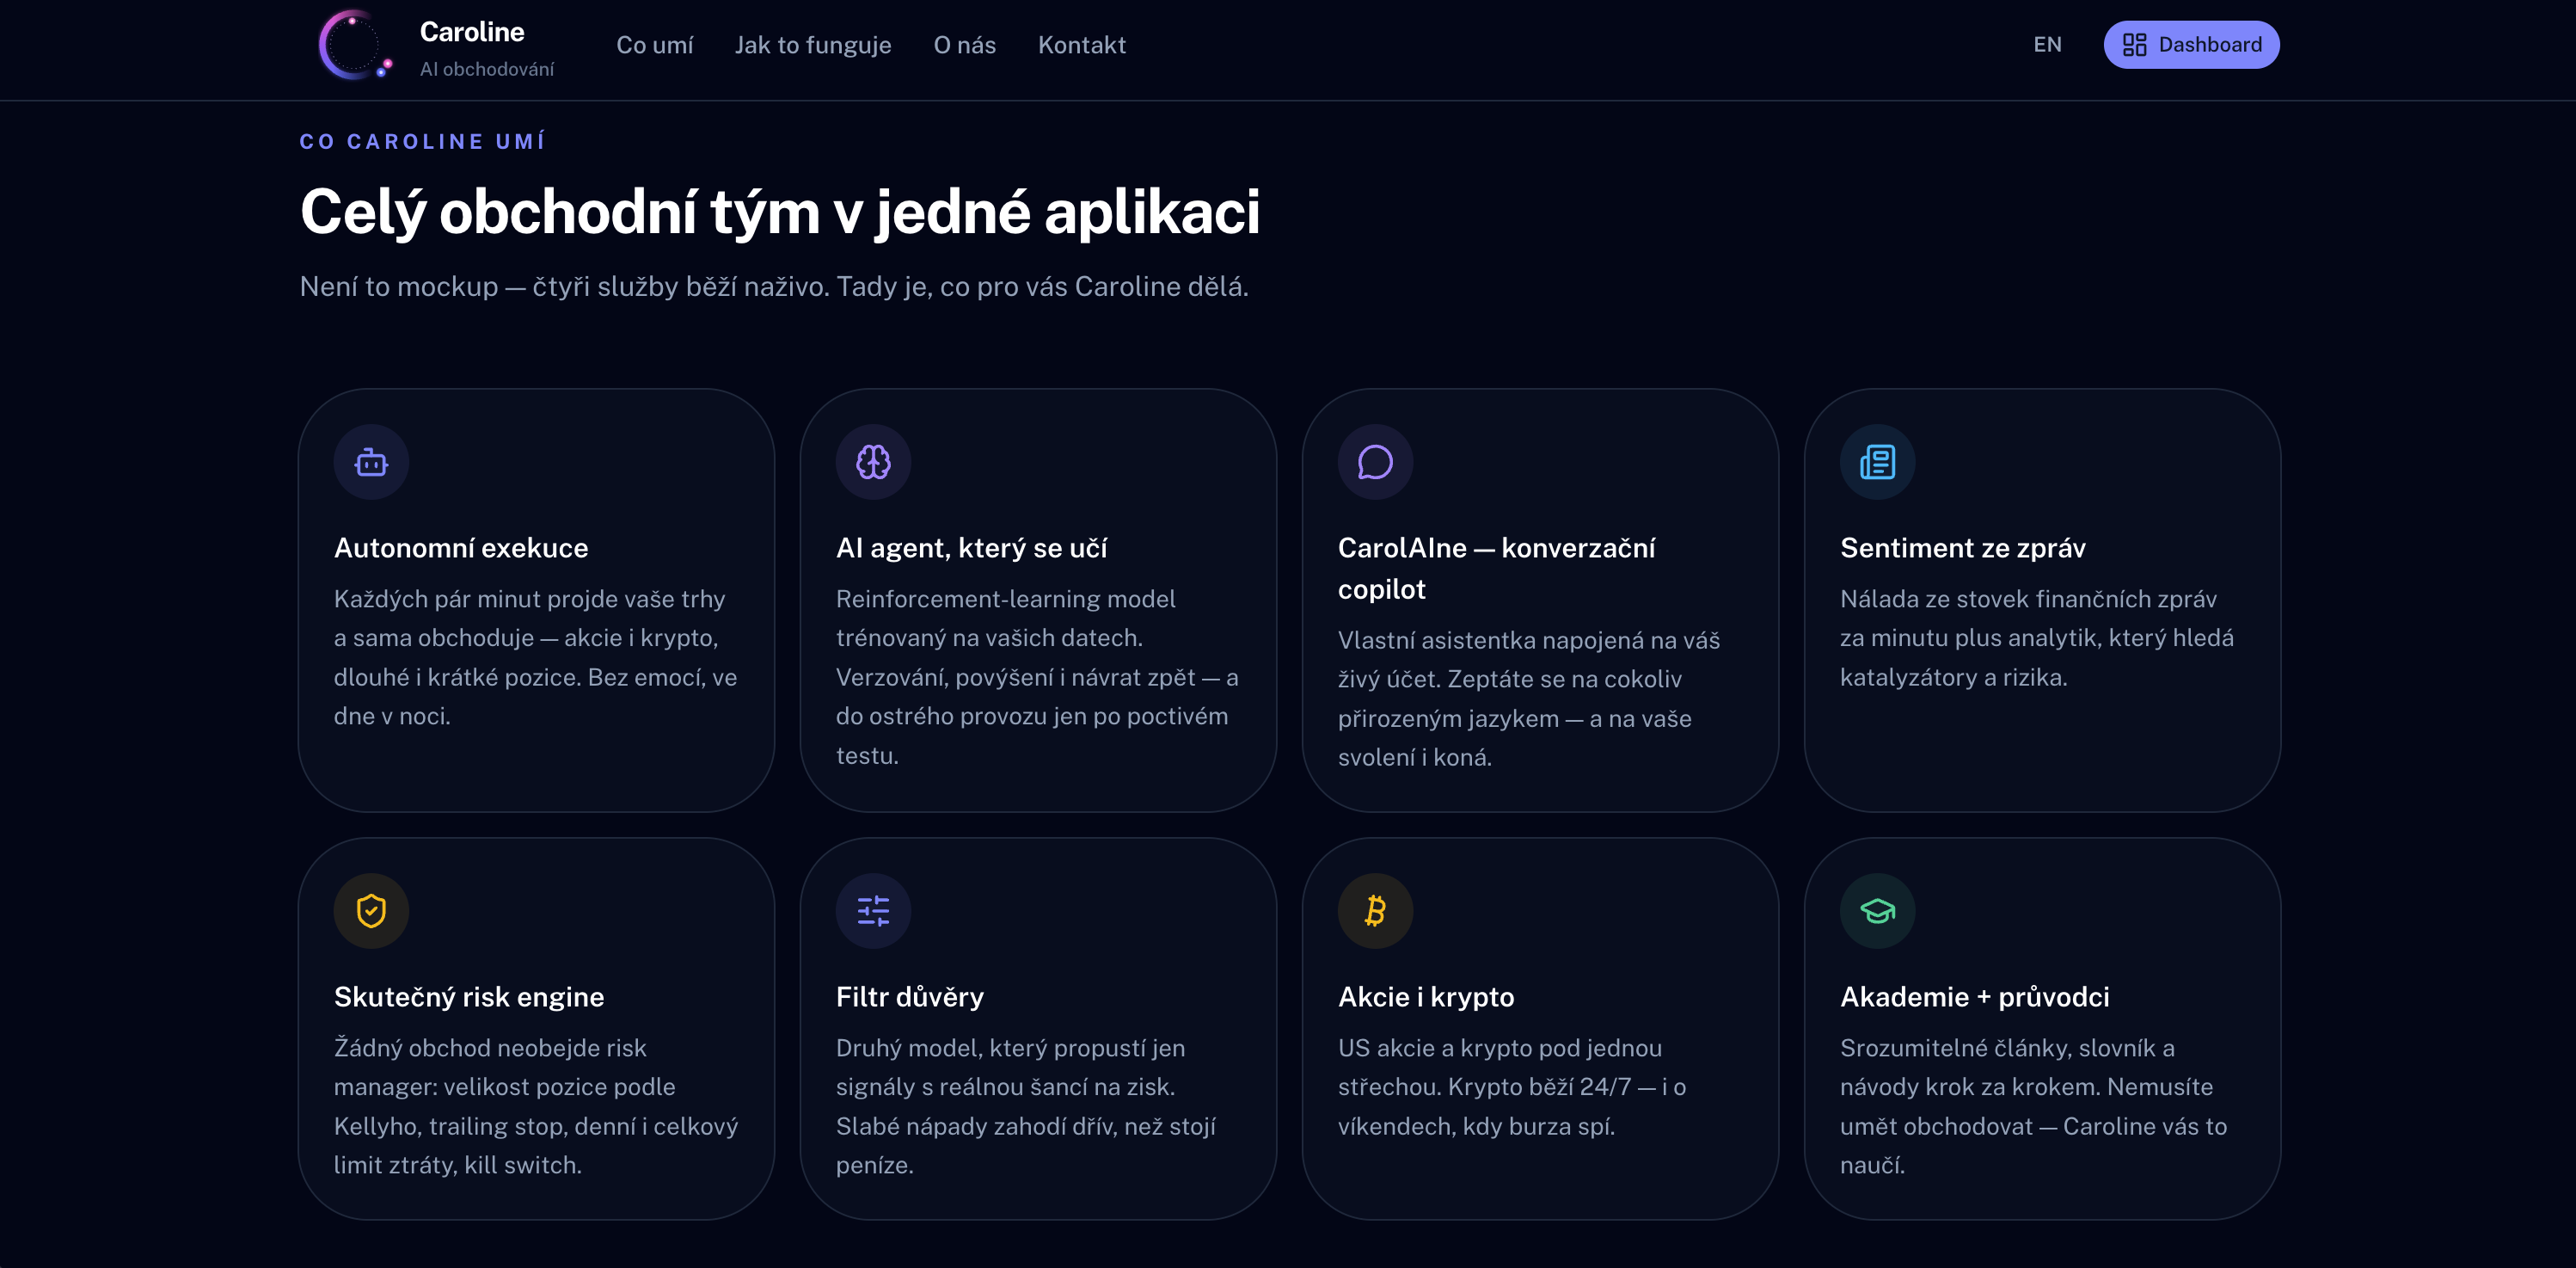Click the Akademie + průvodci heading
The image size is (2576, 1268).
click(1974, 997)
